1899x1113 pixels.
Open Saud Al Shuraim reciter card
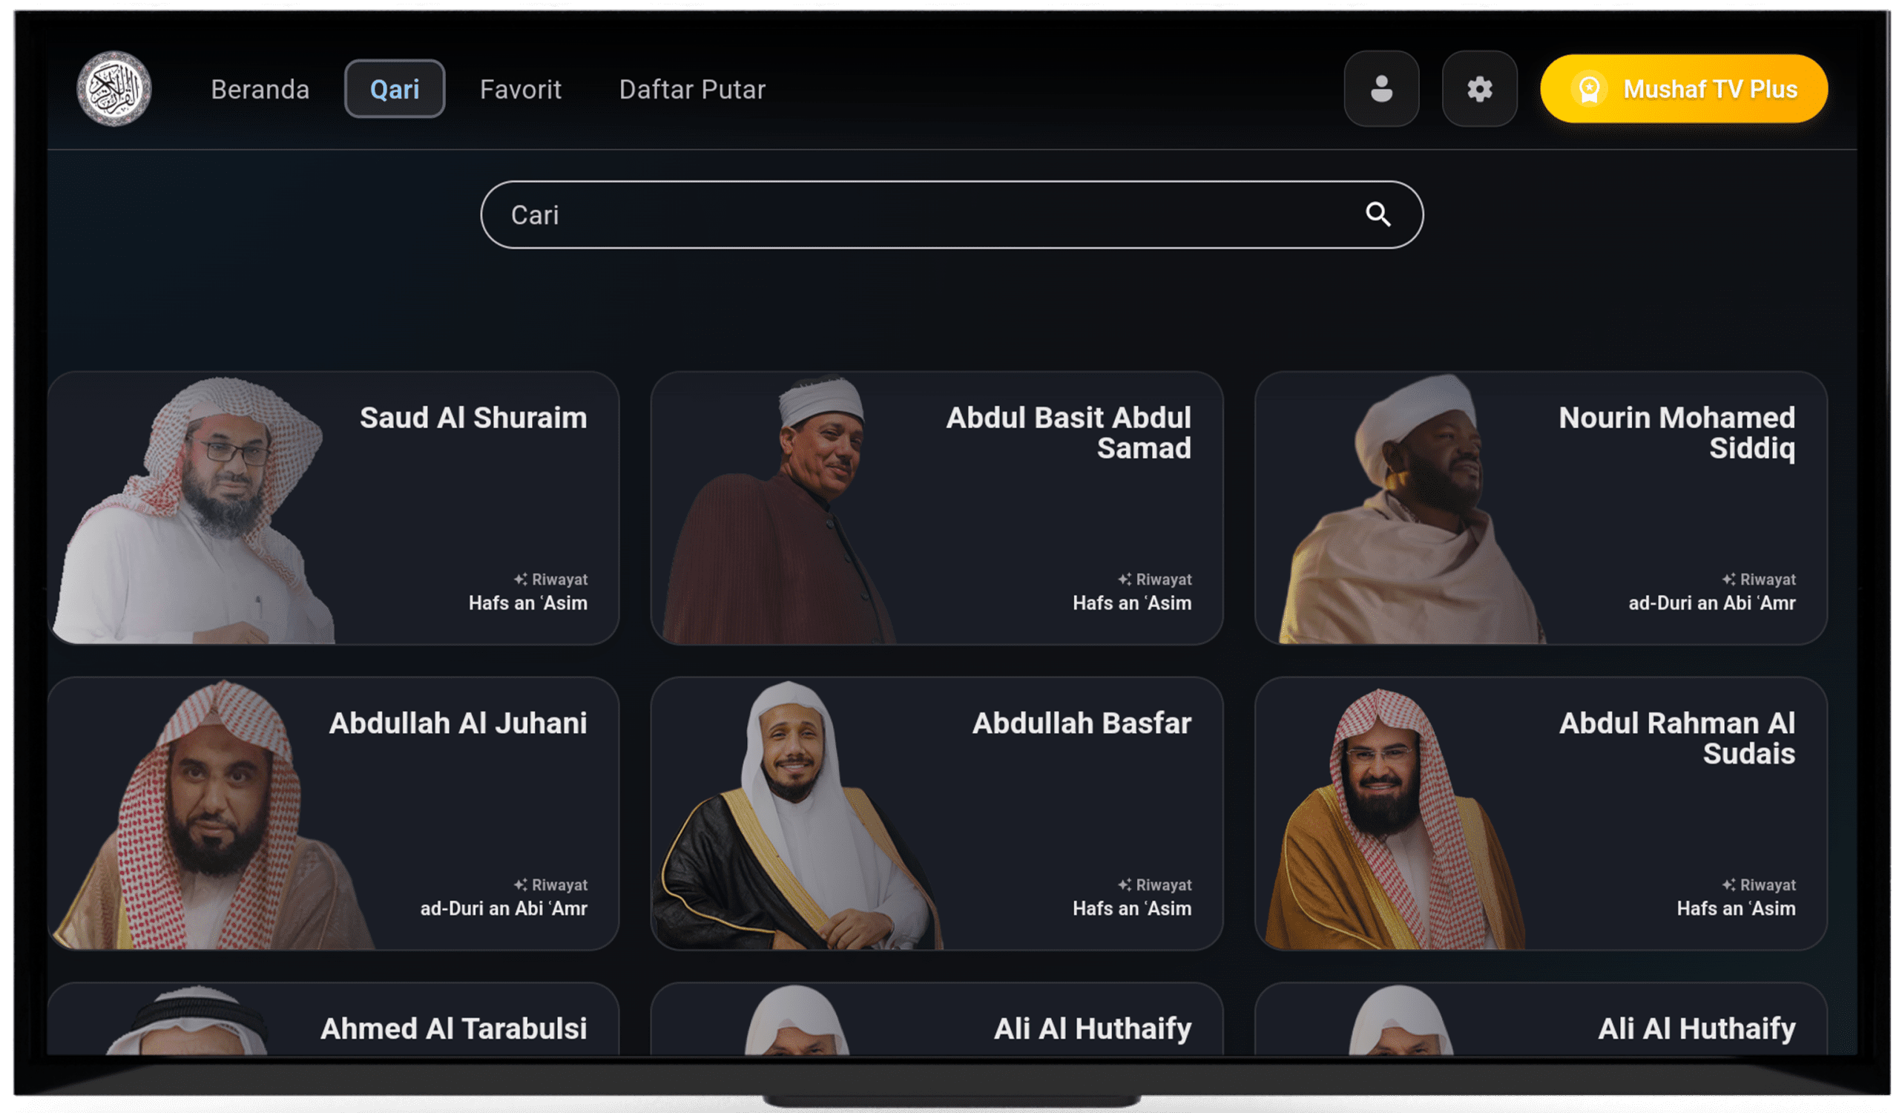click(x=333, y=508)
